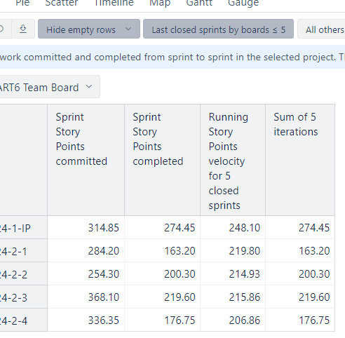Screen dimensions: 345x338
Task: Click the All others button
Action: (323, 29)
